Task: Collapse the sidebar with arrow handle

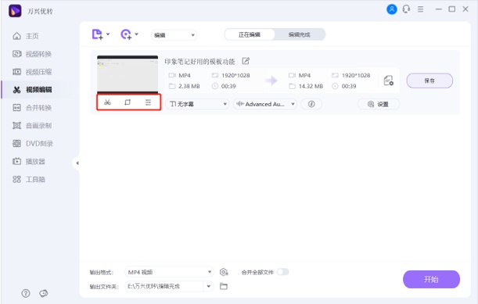Action: 77,163
